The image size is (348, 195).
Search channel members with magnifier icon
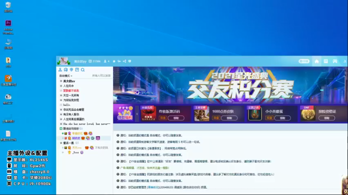click(83, 70)
